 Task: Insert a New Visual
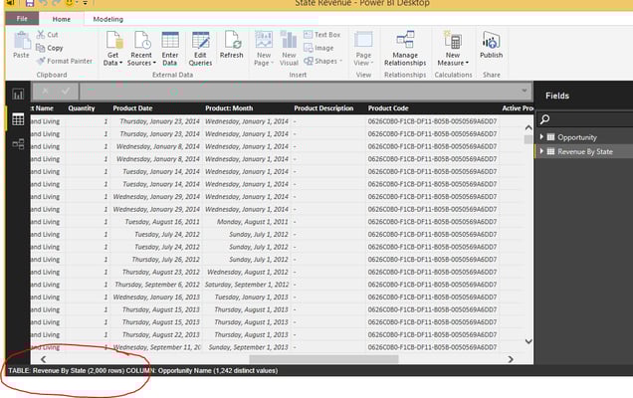[x=289, y=49]
